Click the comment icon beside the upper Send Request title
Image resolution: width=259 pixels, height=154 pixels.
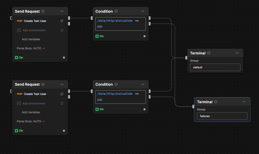[43, 11]
